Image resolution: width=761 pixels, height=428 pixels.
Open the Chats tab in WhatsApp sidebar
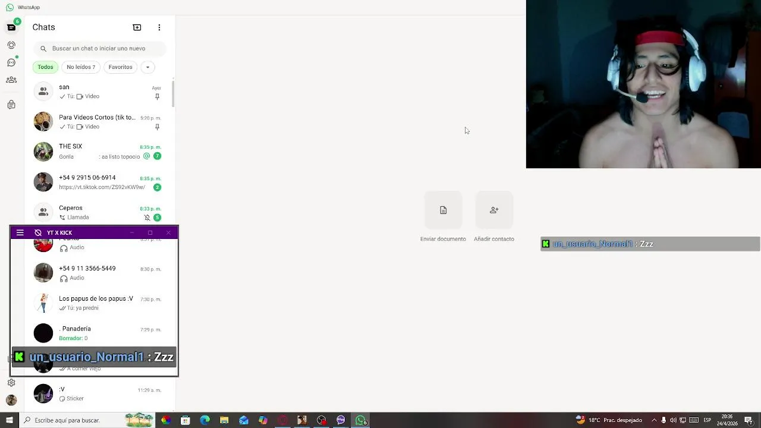pyautogui.click(x=11, y=27)
